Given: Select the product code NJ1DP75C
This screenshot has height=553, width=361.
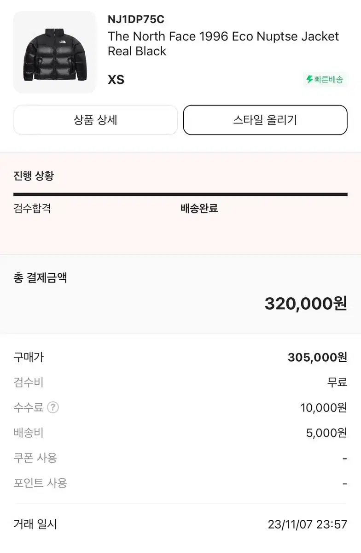Looking at the screenshot, I should 136,19.
